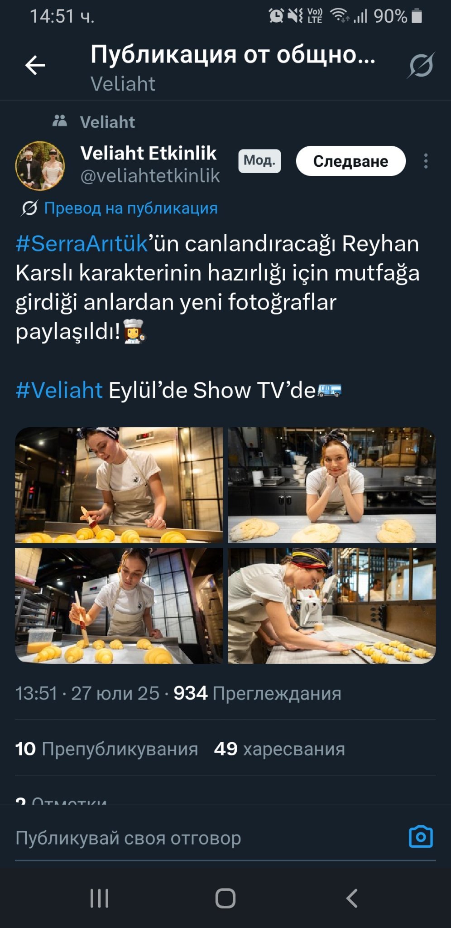View the 49 харесвания list
451x928 pixels.
point(279,749)
